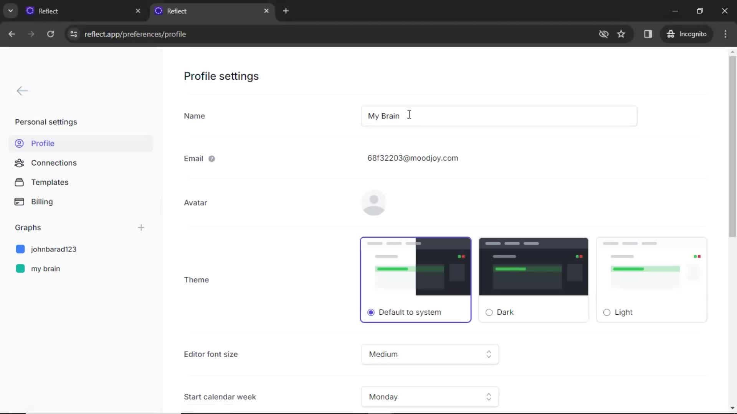Viewport: 737px width, 414px height.
Task: Select Dark theme option
Action: (x=489, y=312)
